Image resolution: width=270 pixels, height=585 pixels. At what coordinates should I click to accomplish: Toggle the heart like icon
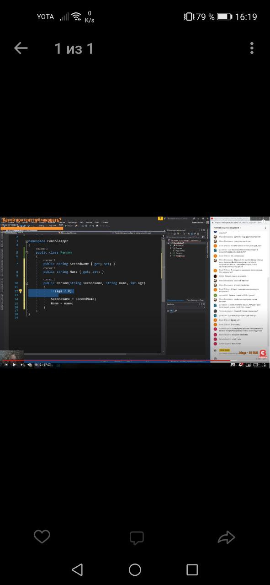(x=42, y=537)
